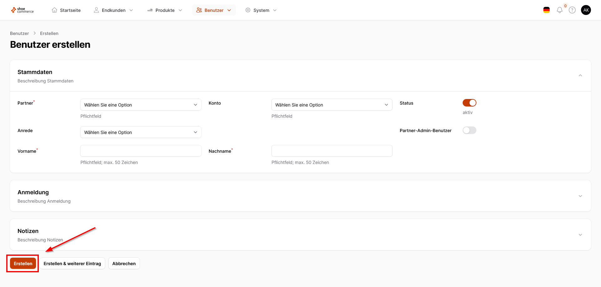This screenshot has height=287, width=601.
Task: Open the Anrede dropdown
Action: (x=141, y=132)
